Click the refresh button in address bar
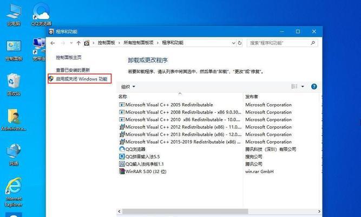The height and width of the screenshot is (217, 361). (240, 43)
